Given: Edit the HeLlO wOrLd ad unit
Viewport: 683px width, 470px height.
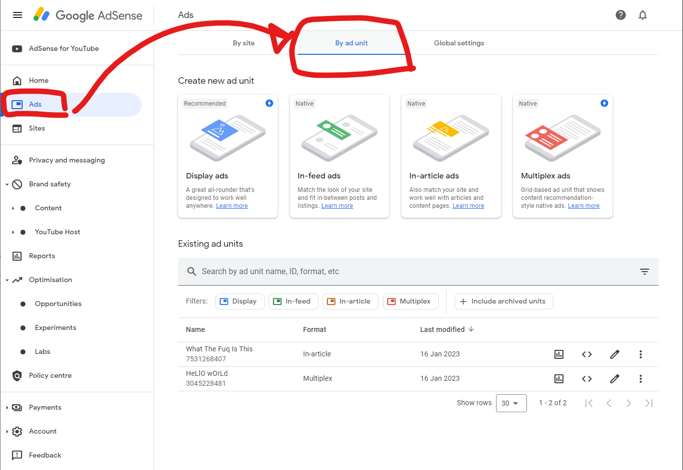Looking at the screenshot, I should coord(615,379).
